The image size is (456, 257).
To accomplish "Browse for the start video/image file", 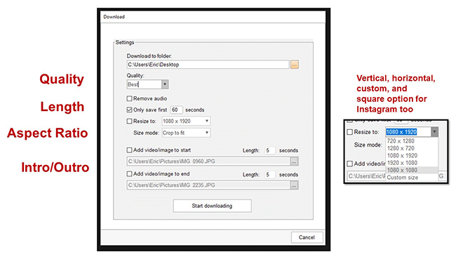I will (x=294, y=162).
